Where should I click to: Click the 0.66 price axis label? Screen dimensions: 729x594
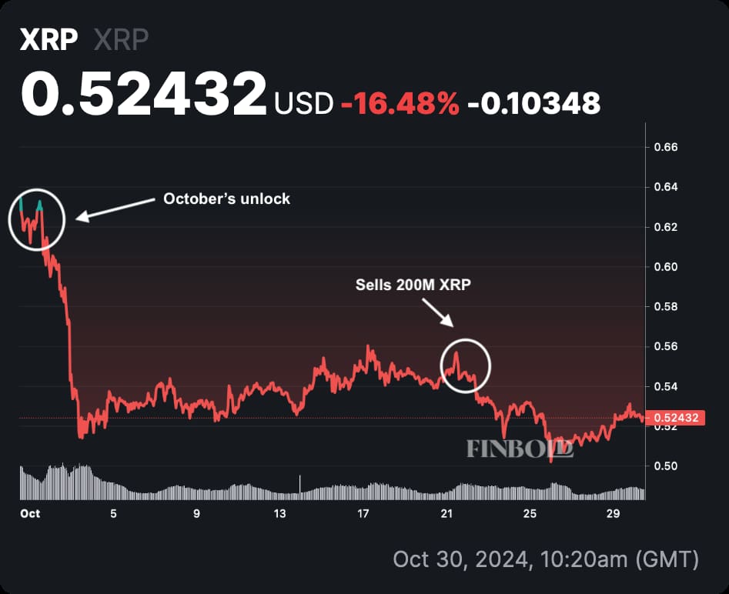pyautogui.click(x=666, y=147)
